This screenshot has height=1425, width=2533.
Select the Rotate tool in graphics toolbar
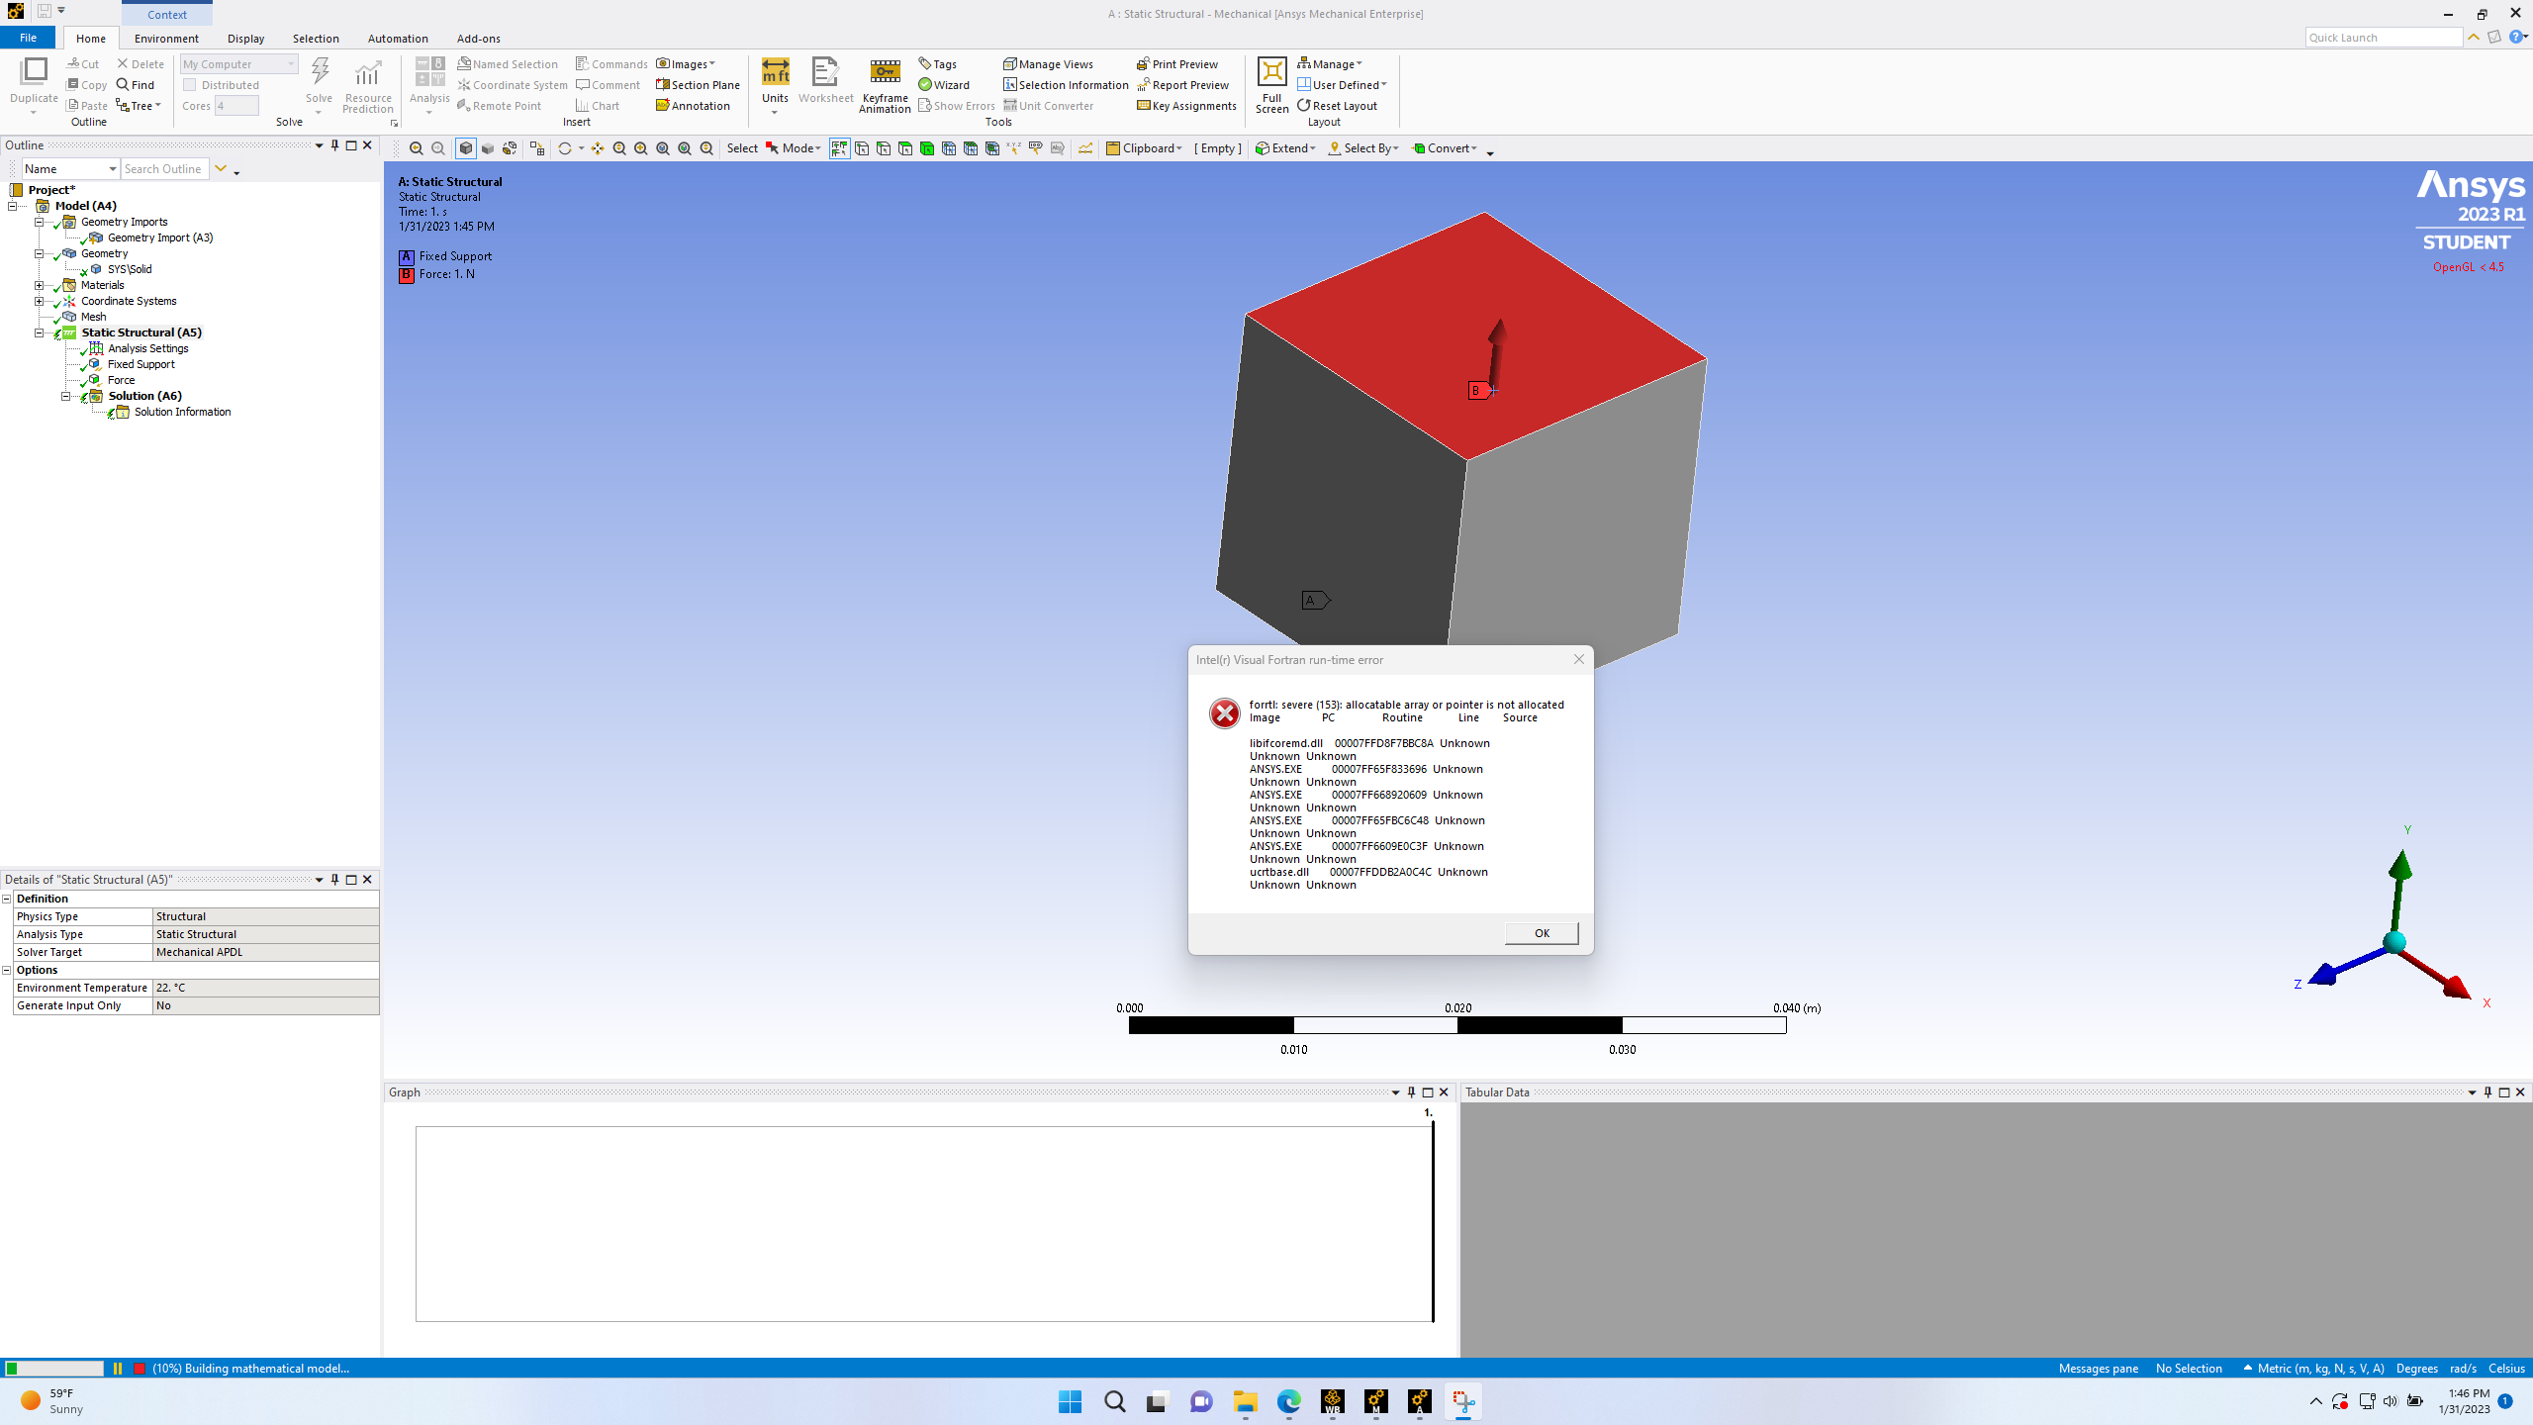[x=565, y=148]
